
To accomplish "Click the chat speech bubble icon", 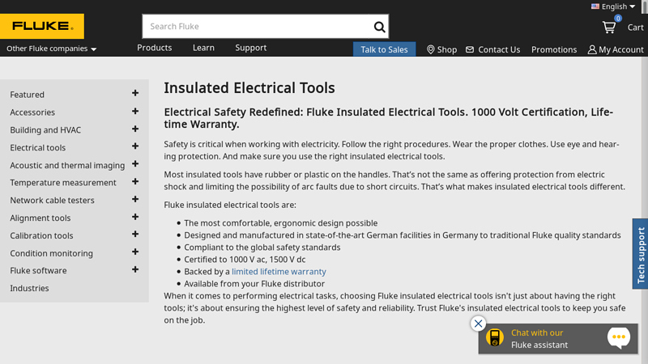I will pyautogui.click(x=619, y=337).
